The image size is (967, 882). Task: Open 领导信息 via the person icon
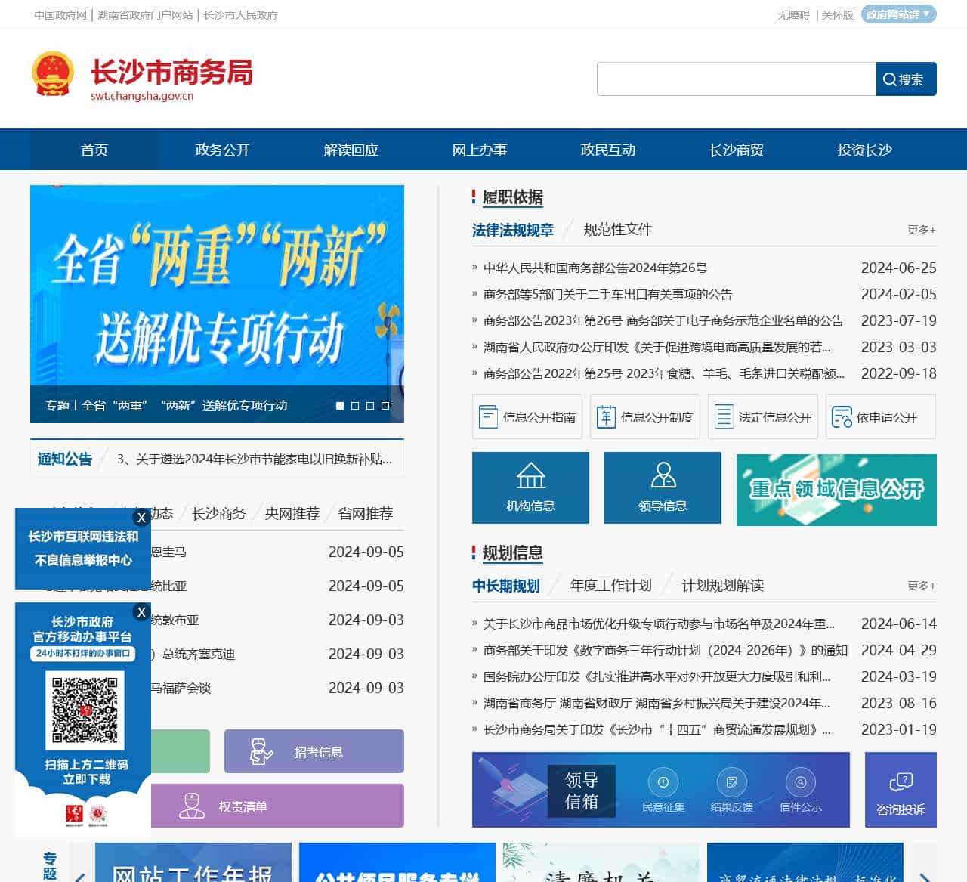663,487
